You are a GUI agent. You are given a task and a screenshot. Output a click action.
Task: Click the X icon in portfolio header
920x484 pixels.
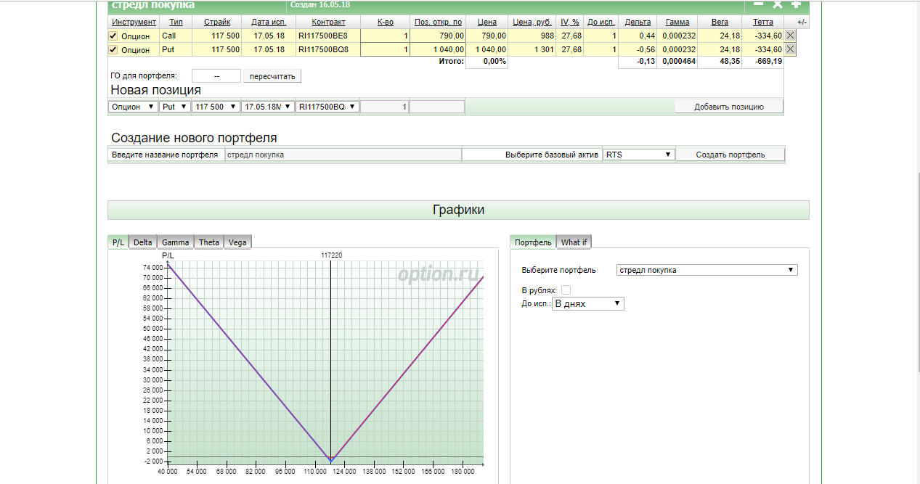point(777,4)
